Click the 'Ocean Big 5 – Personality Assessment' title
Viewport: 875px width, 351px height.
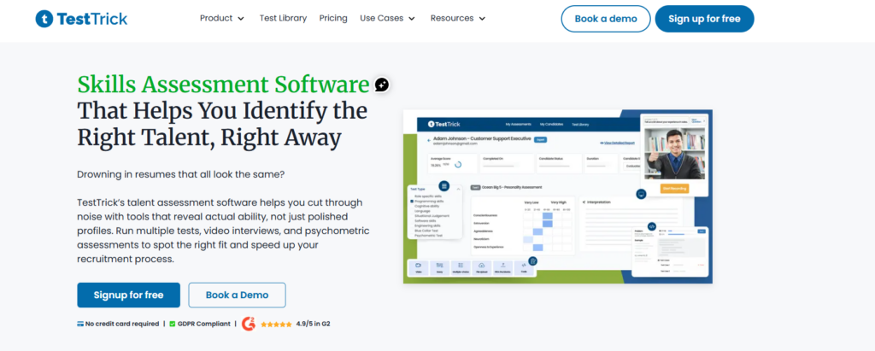pos(511,188)
